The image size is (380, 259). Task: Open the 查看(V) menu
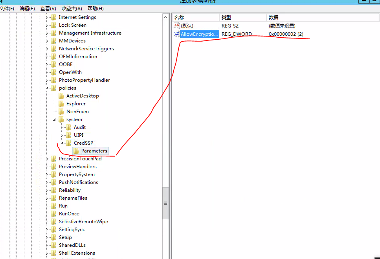48,9
